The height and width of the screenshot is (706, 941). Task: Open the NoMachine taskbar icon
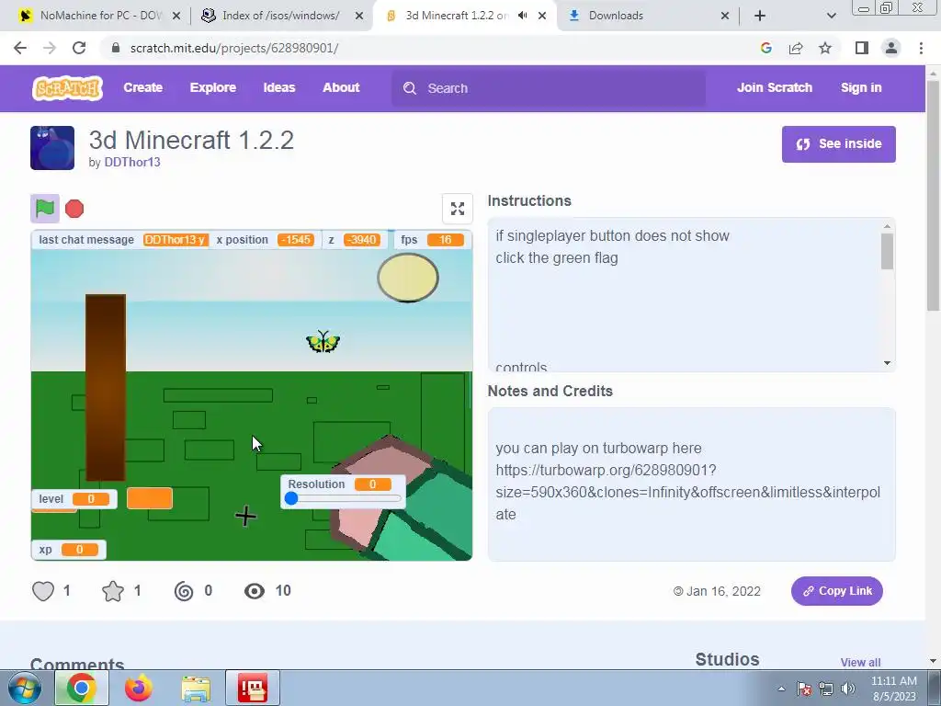[253, 688]
